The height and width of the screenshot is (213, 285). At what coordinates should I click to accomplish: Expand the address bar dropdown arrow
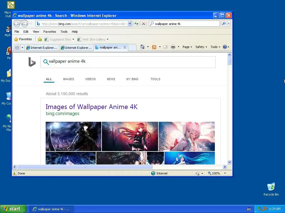point(130,24)
